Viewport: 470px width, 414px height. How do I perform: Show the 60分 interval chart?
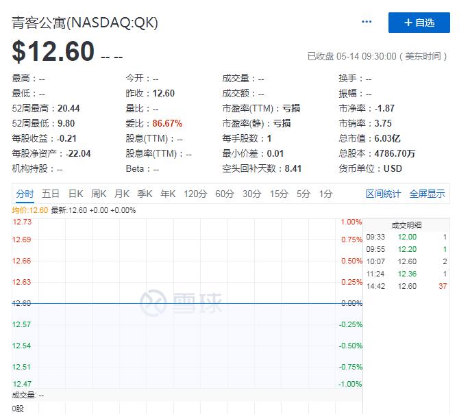click(225, 194)
